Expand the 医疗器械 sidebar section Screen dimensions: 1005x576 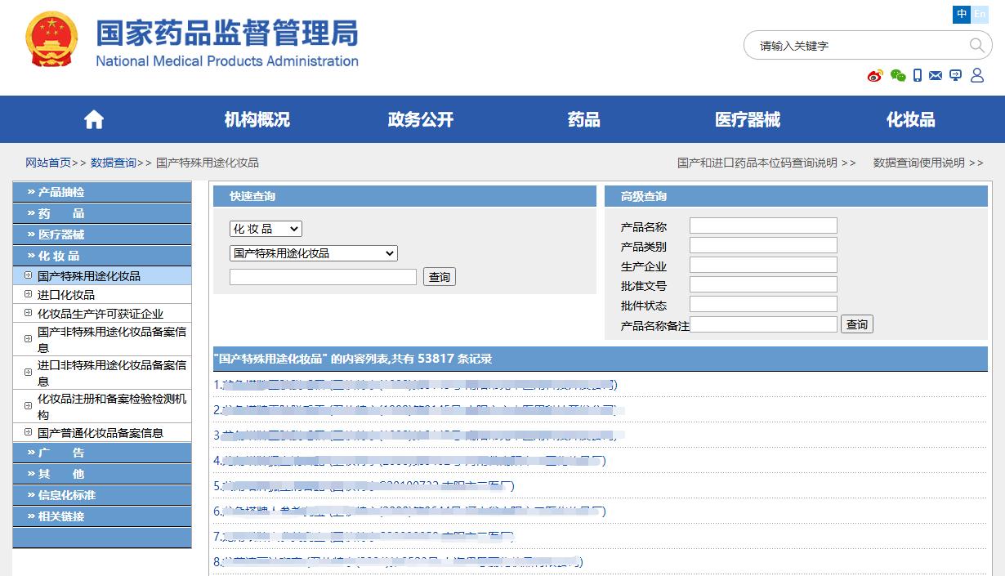[x=102, y=234]
